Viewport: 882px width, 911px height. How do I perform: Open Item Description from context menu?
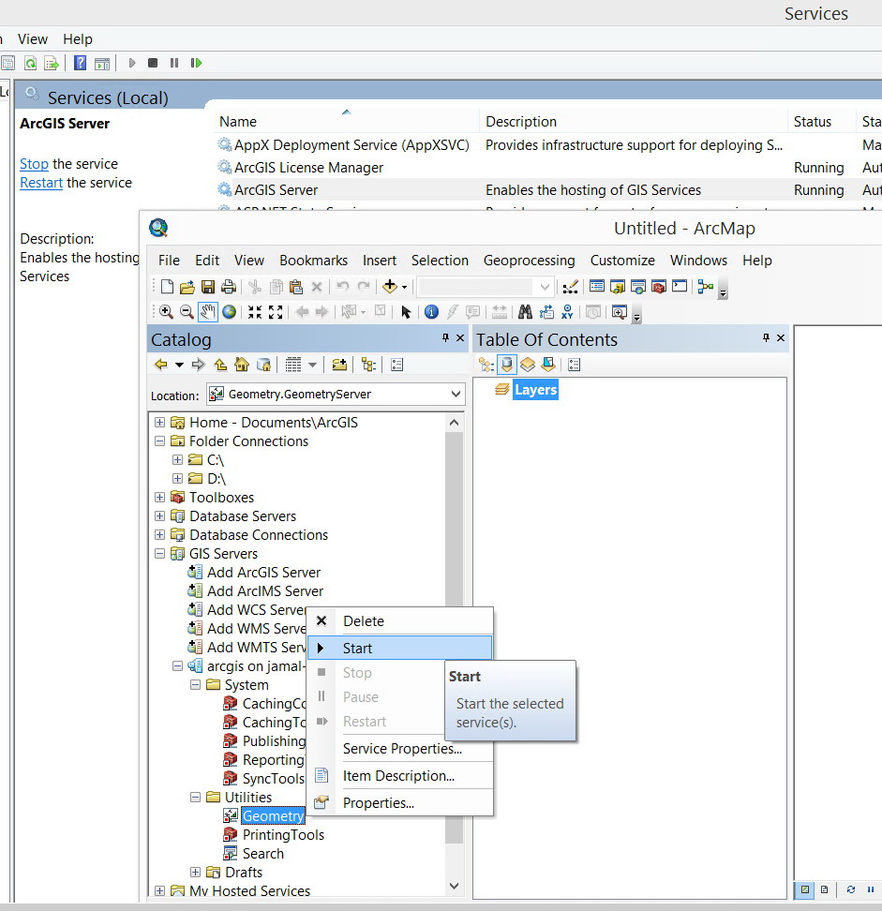pos(399,776)
